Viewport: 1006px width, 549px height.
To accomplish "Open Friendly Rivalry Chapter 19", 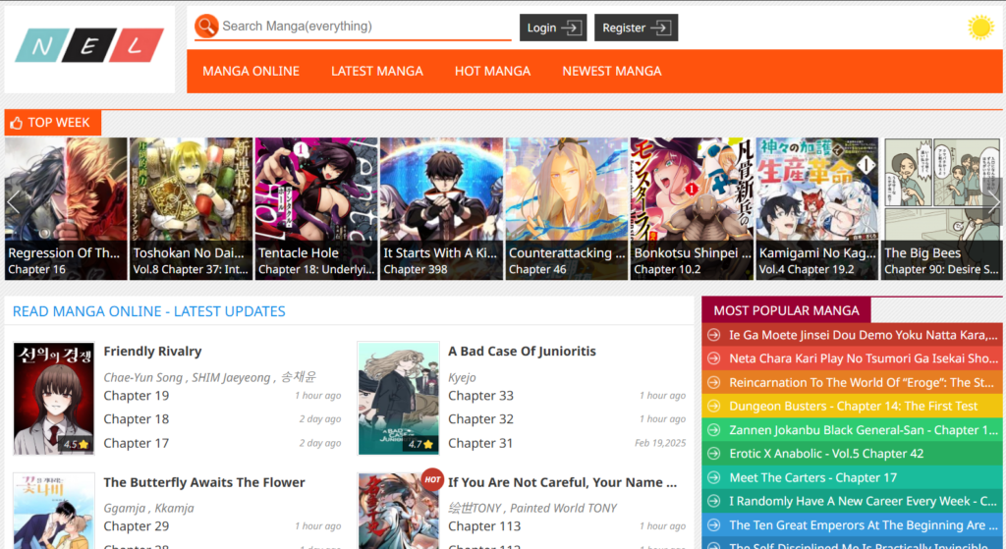I will pyautogui.click(x=136, y=396).
